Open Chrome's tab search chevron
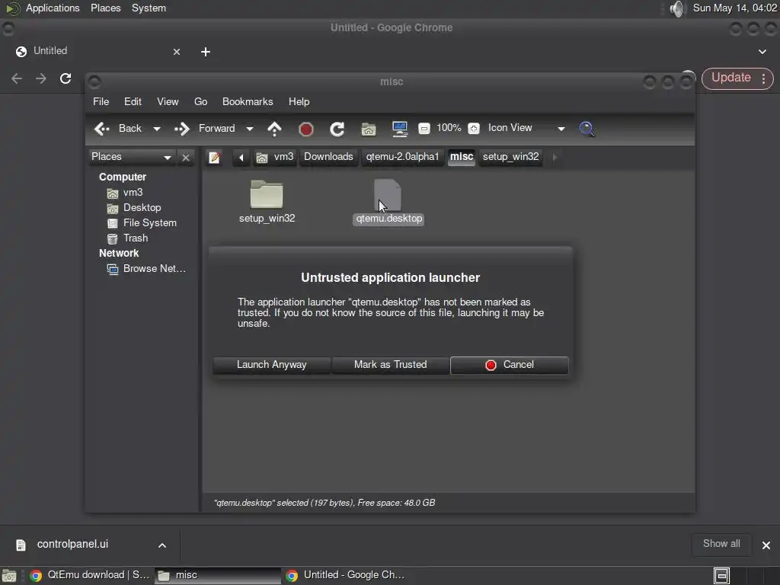 tap(762, 52)
